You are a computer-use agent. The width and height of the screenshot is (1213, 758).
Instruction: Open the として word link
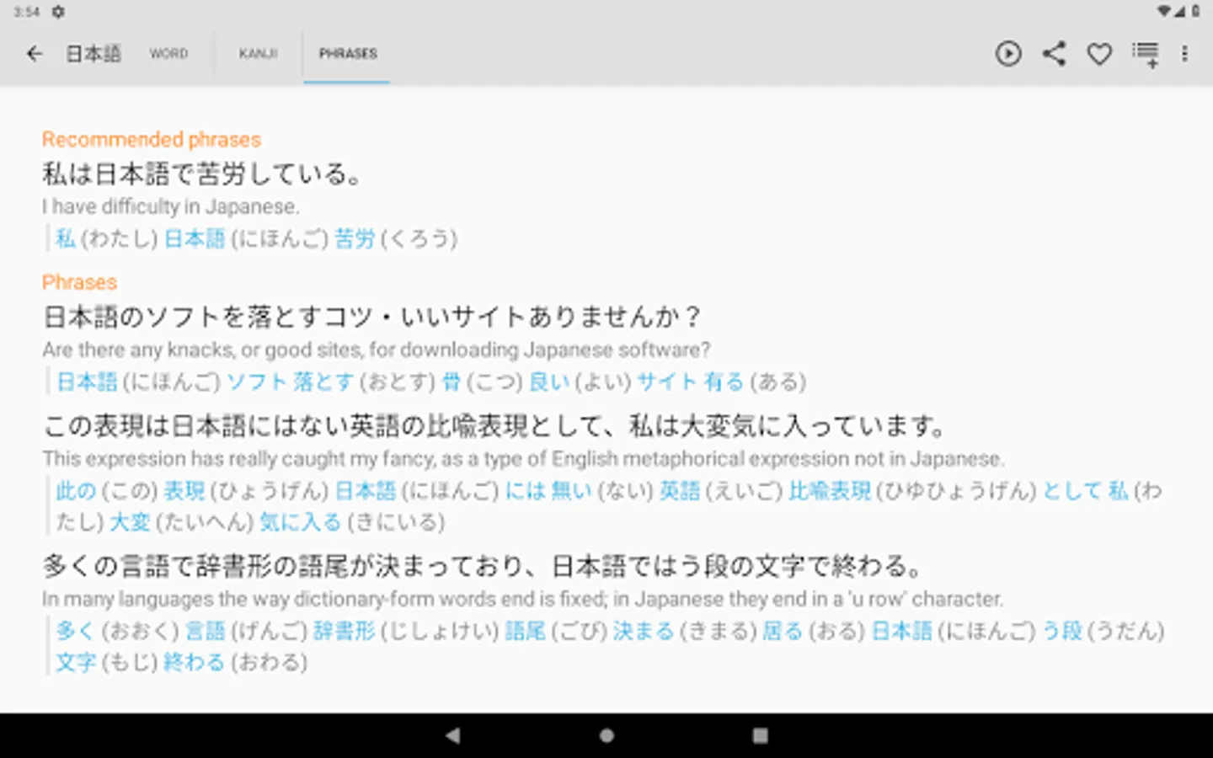[x=1072, y=490]
